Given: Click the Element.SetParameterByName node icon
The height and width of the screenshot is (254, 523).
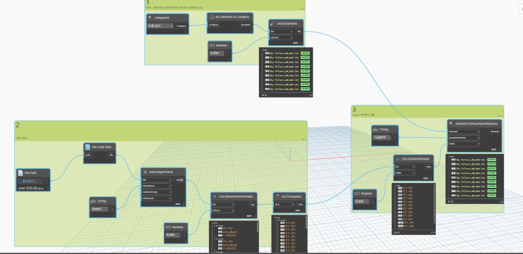Looking at the screenshot, I should coord(451,123).
